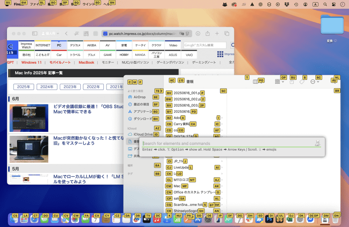Open the モバイルノート link
Image resolution: width=349 pixels, height=227 pixels.
[60, 62]
